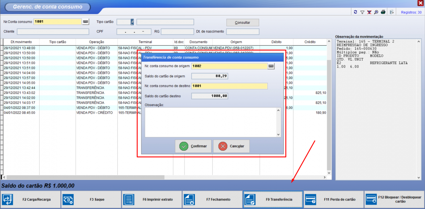Click the database export icon
The image size is (425, 209).
[392, 12]
